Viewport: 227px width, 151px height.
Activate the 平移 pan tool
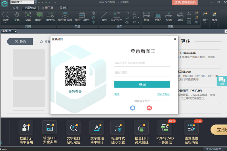(x=17, y=16)
